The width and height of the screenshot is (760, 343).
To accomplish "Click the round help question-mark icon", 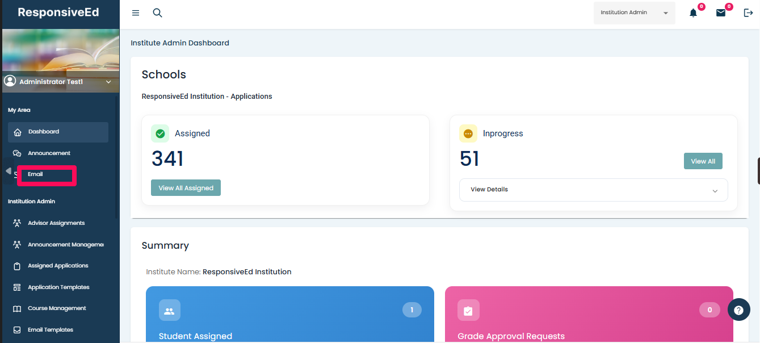I will point(738,310).
